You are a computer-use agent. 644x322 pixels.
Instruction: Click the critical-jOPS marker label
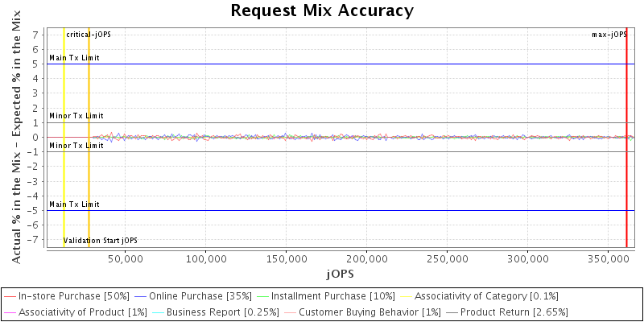89,35
